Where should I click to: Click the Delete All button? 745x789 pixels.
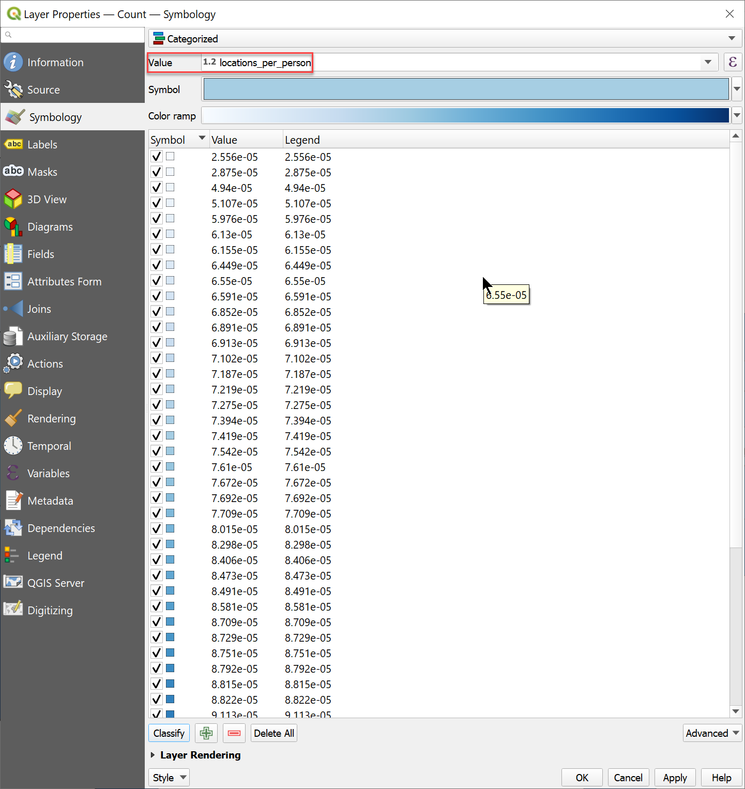(x=274, y=733)
